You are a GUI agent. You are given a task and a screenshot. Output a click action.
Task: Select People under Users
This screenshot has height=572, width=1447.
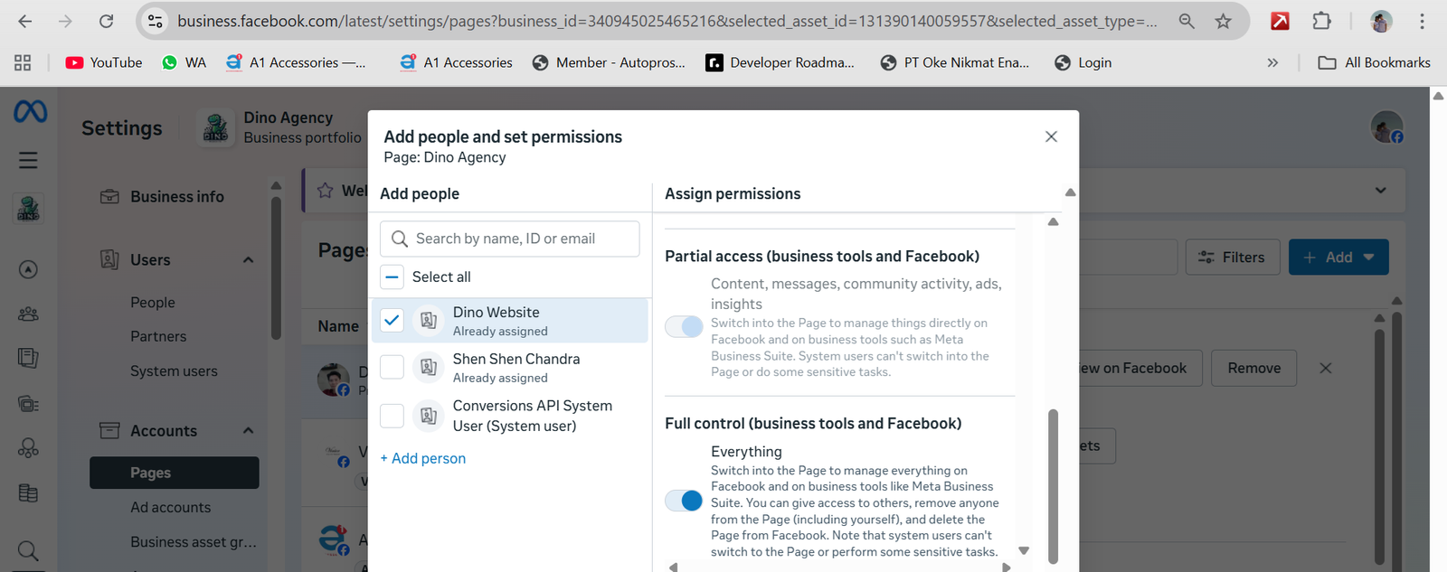click(x=153, y=303)
